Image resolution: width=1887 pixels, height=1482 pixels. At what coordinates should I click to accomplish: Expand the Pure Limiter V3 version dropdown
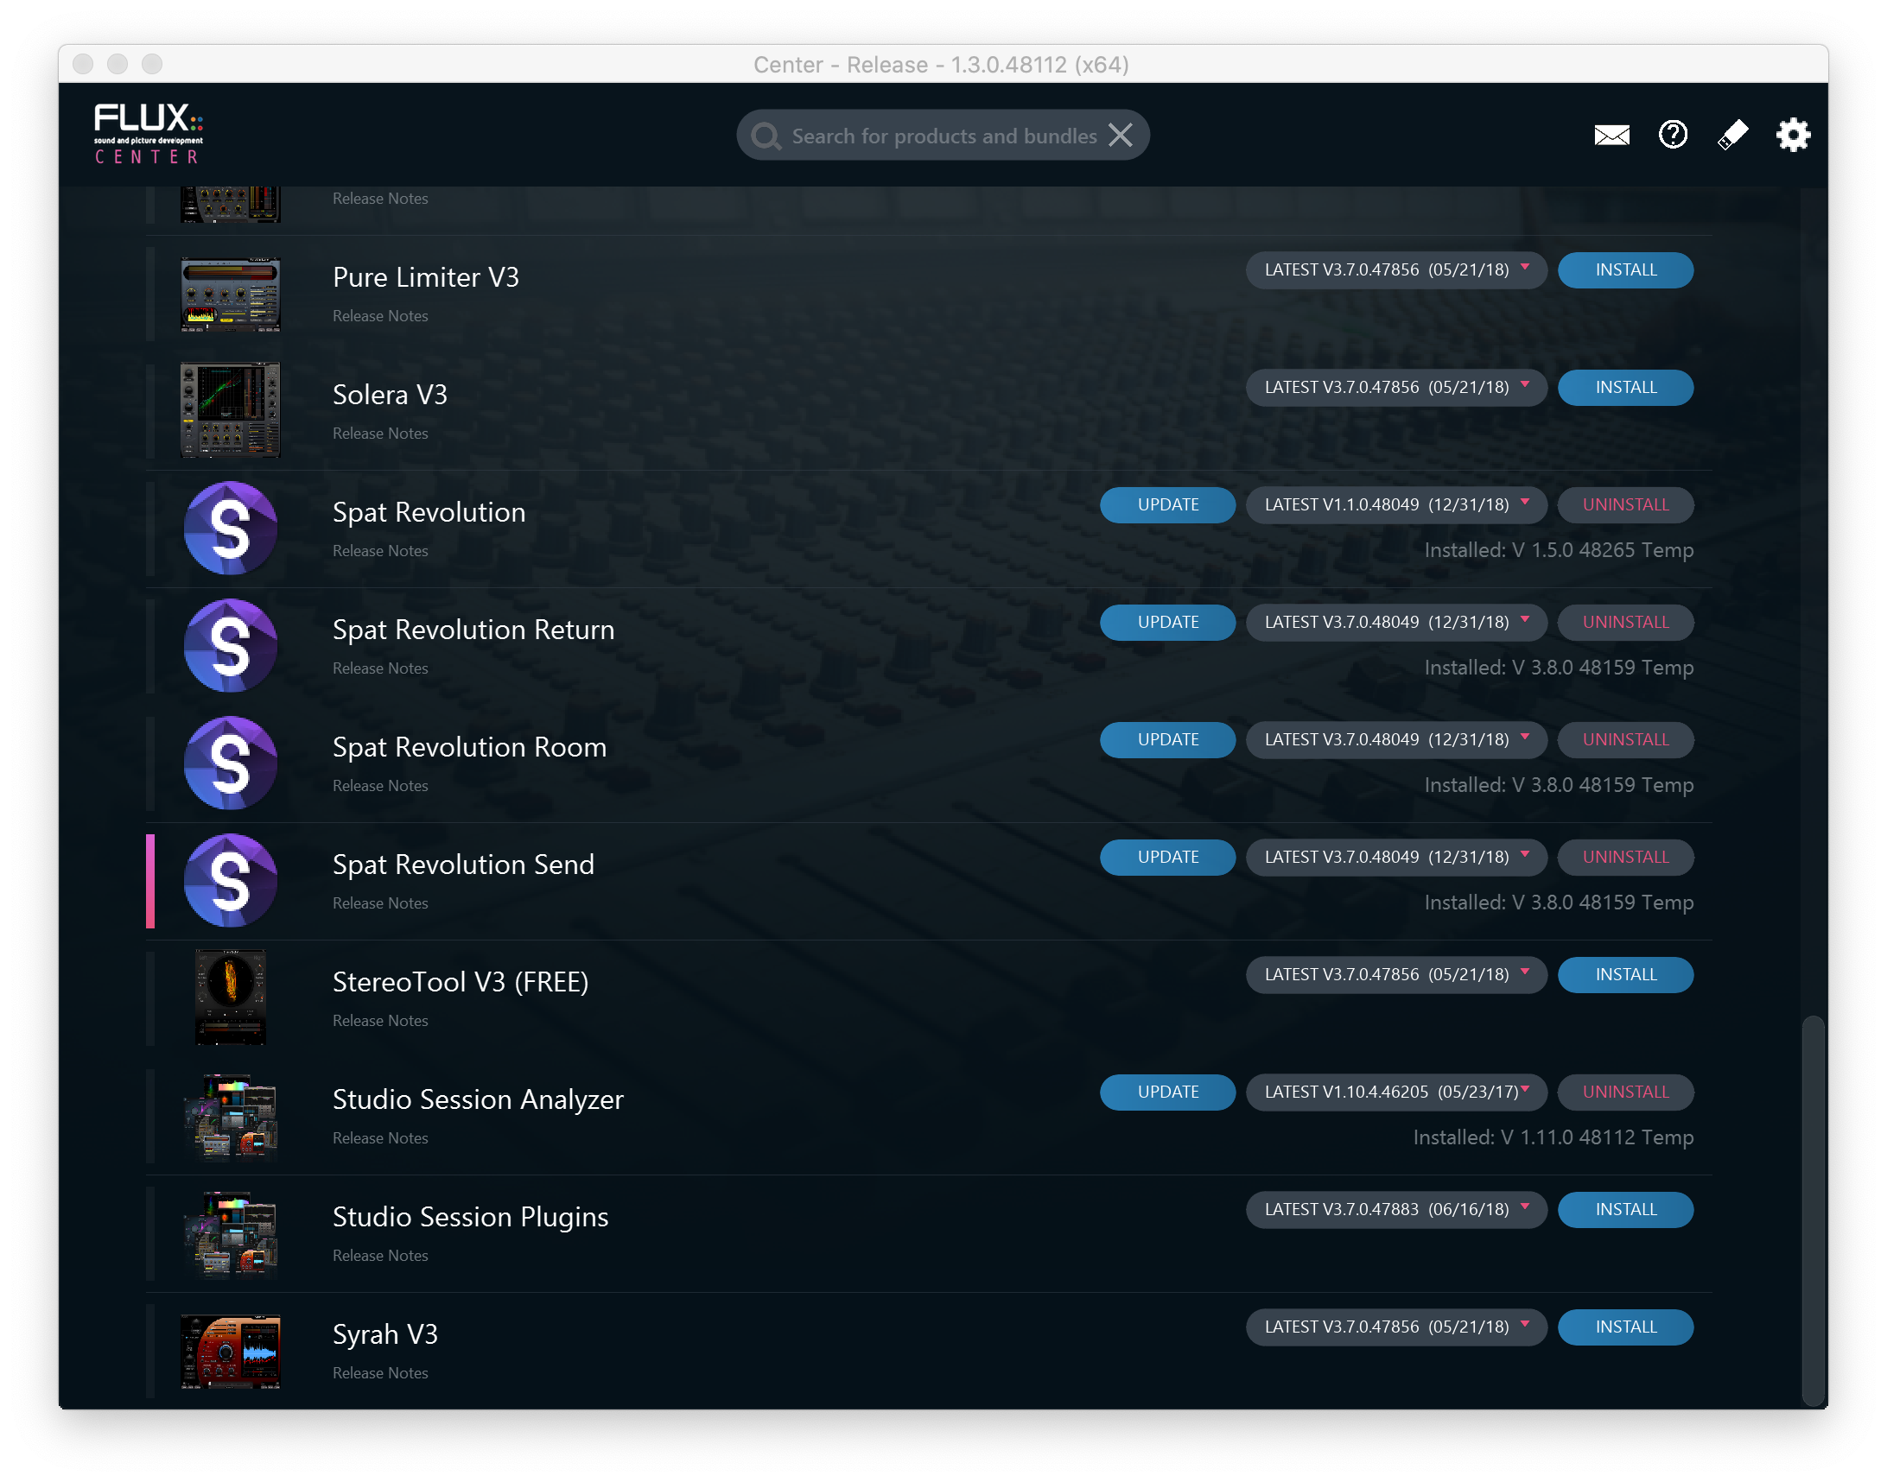click(x=1395, y=269)
